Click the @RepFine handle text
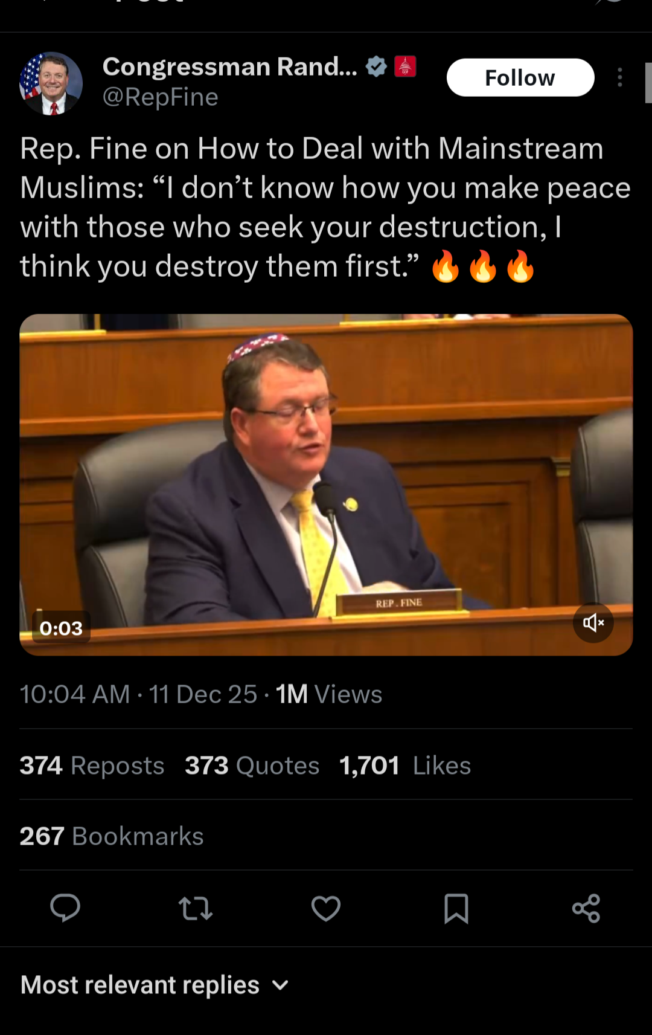 click(x=161, y=97)
